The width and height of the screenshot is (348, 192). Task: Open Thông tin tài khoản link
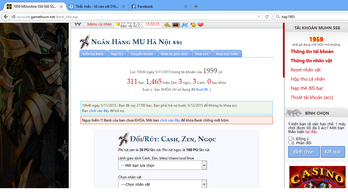point(312,52)
